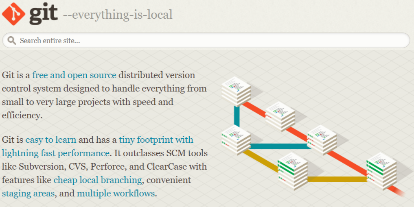
Task: Open the 'free and open source' link
Action: coord(74,75)
